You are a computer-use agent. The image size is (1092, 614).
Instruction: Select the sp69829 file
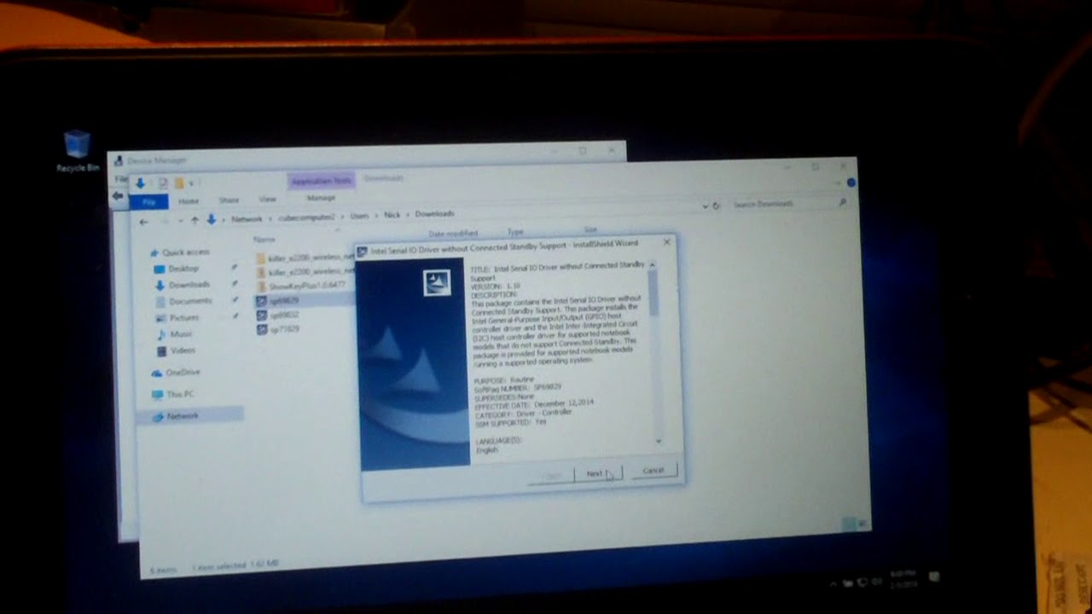[284, 301]
